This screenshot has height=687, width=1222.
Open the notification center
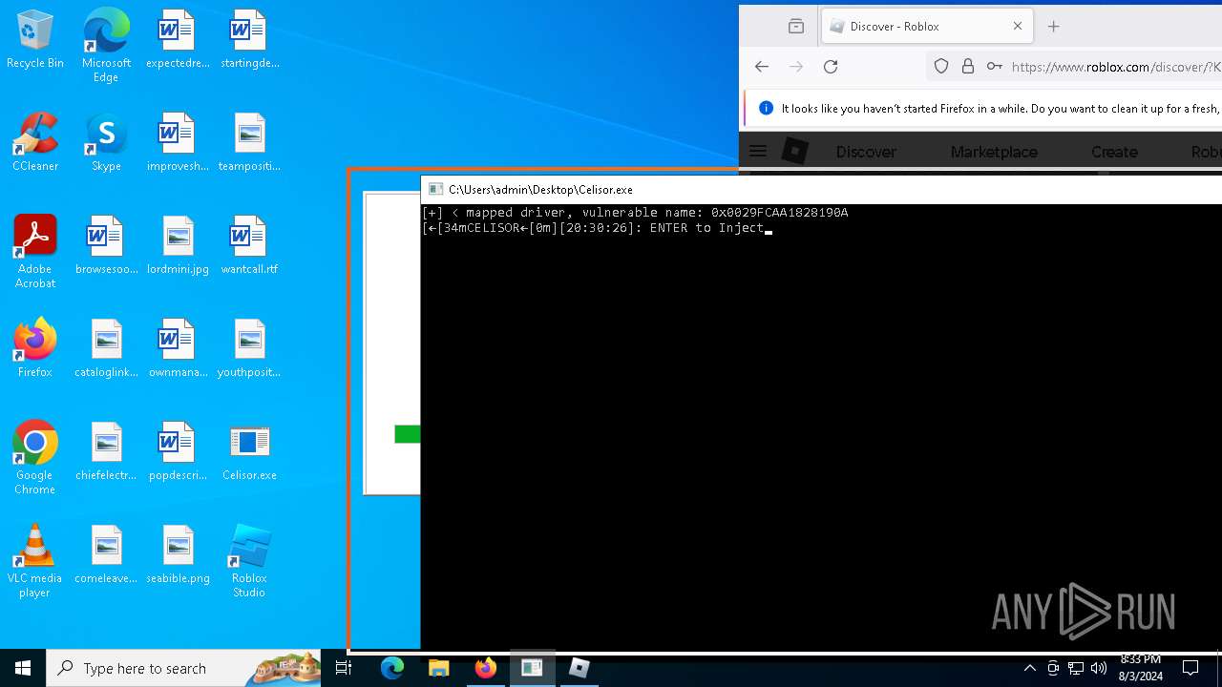coord(1190,668)
